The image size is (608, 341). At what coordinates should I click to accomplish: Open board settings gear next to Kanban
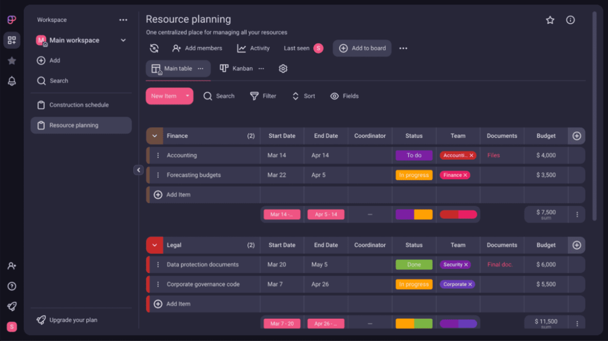pos(283,68)
